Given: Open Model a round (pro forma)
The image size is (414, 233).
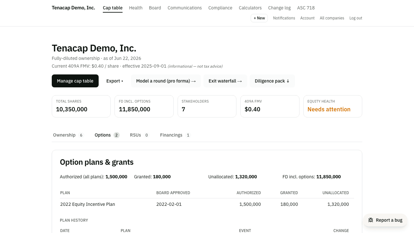Looking at the screenshot, I should click(166, 81).
